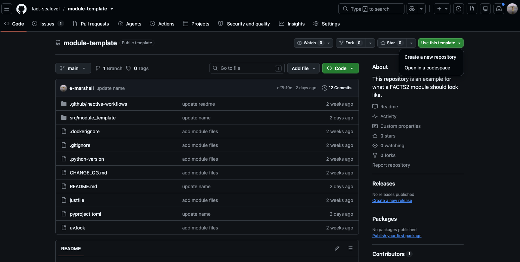Click the user profile avatar
520x262 pixels.
[512, 9]
